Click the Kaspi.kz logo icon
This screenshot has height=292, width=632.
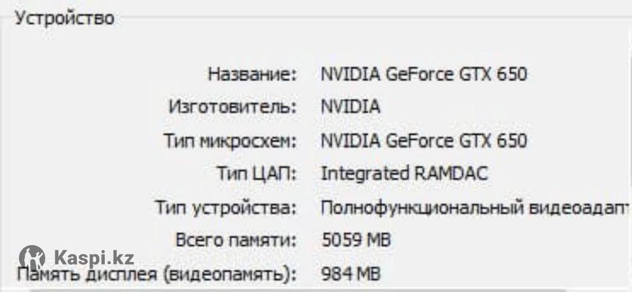(32, 258)
